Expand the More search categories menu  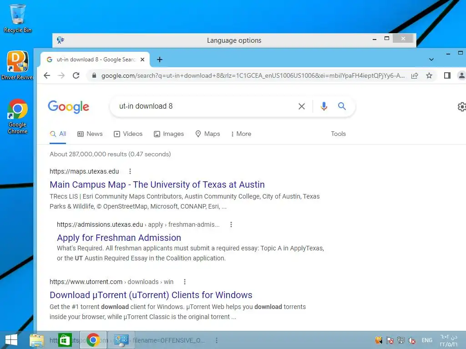point(241,134)
